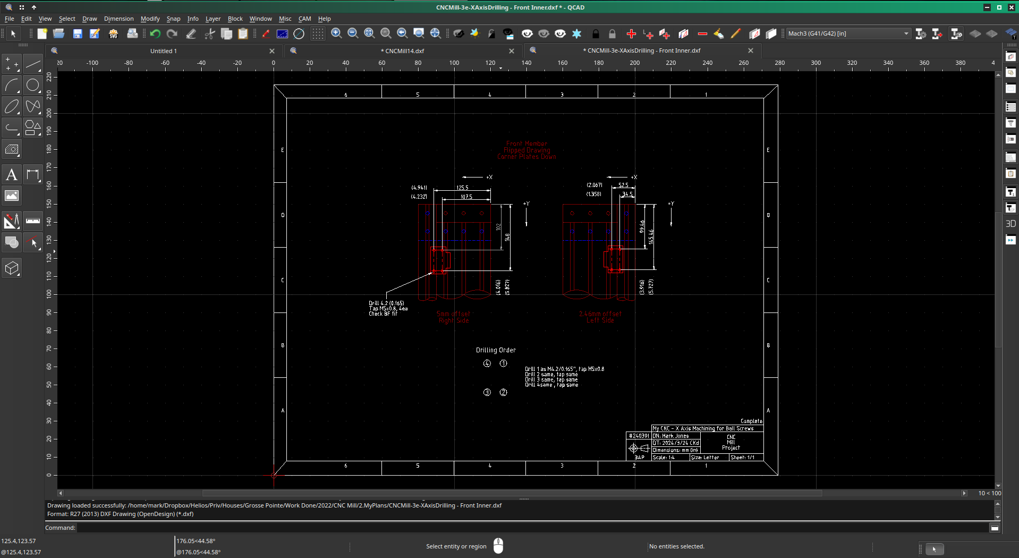Open the Selection tools with red line cursor
Image resolution: width=1019 pixels, height=558 pixels.
click(x=33, y=242)
